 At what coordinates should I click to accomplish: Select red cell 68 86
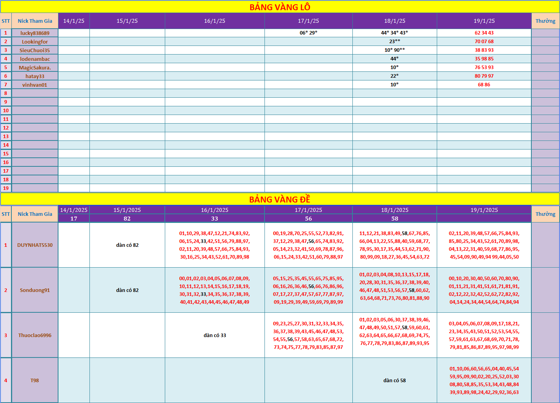pyautogui.click(x=484, y=85)
